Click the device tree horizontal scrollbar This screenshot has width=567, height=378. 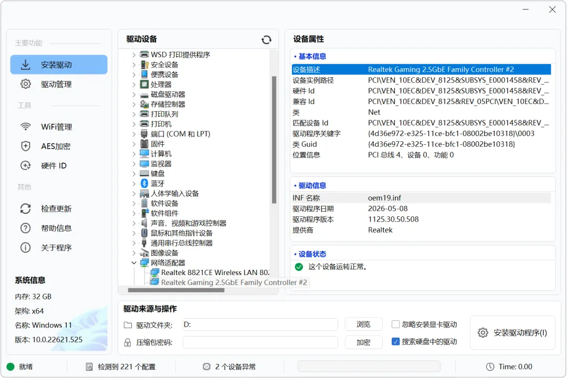176,290
